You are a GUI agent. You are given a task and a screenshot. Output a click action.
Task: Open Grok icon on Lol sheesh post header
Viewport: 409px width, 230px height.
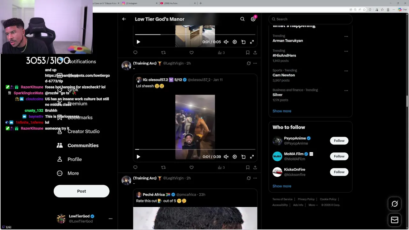249,63
